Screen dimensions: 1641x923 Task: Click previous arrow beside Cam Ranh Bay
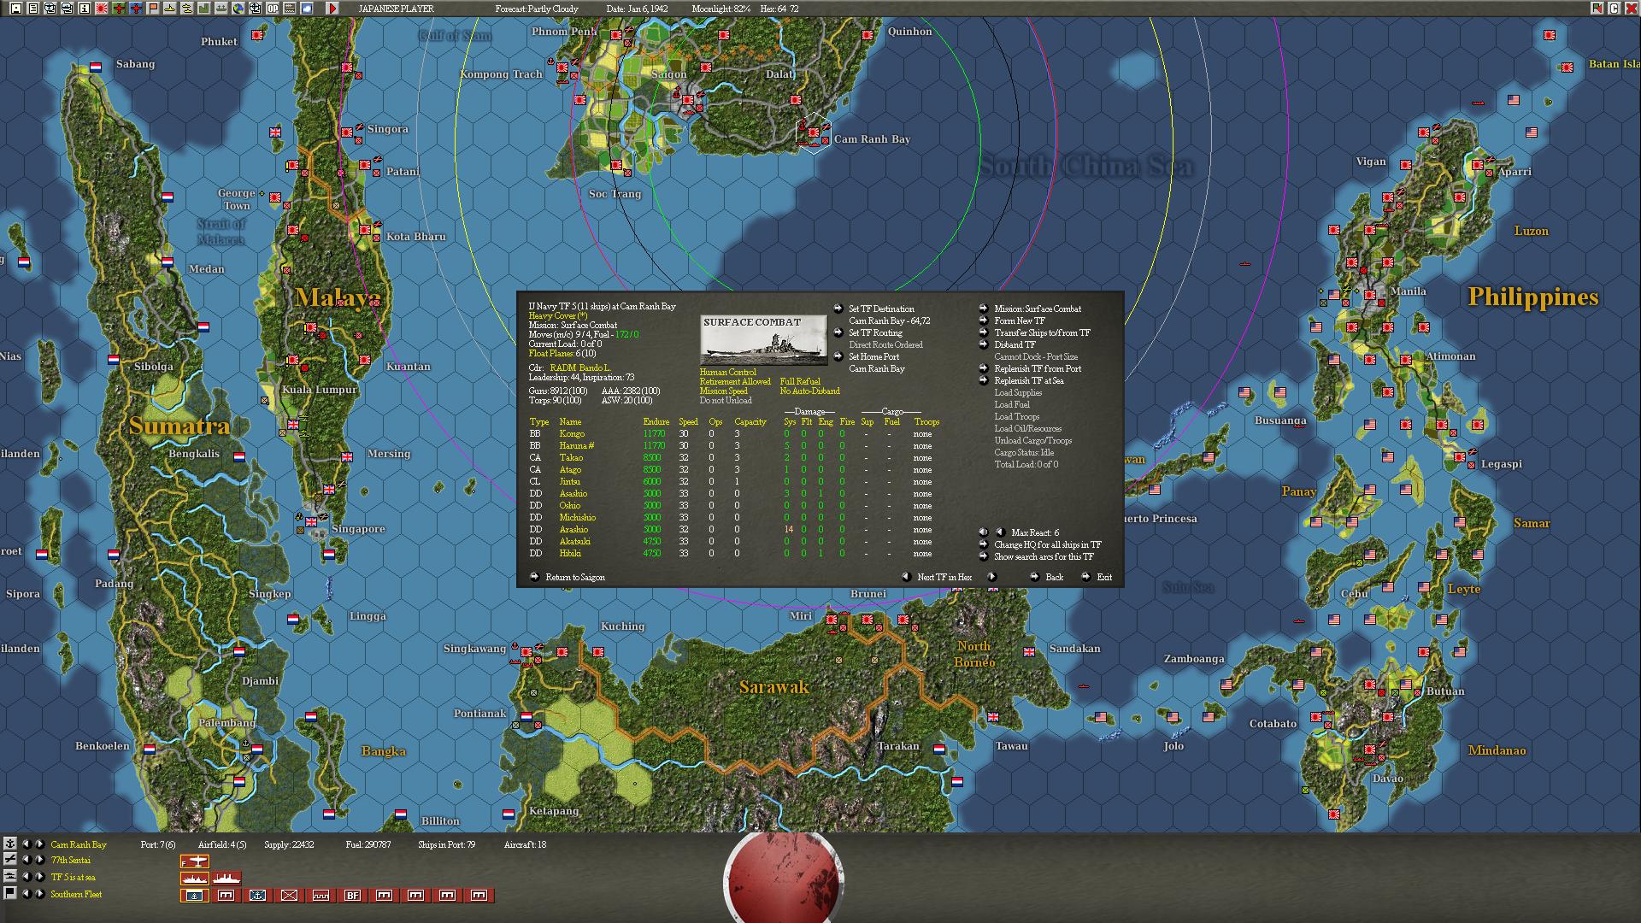[26, 844]
